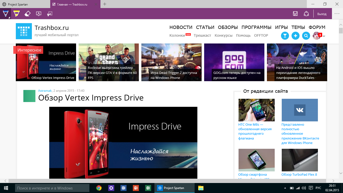Click the Поиск в интернете и в Windows search box

[x=52, y=188]
